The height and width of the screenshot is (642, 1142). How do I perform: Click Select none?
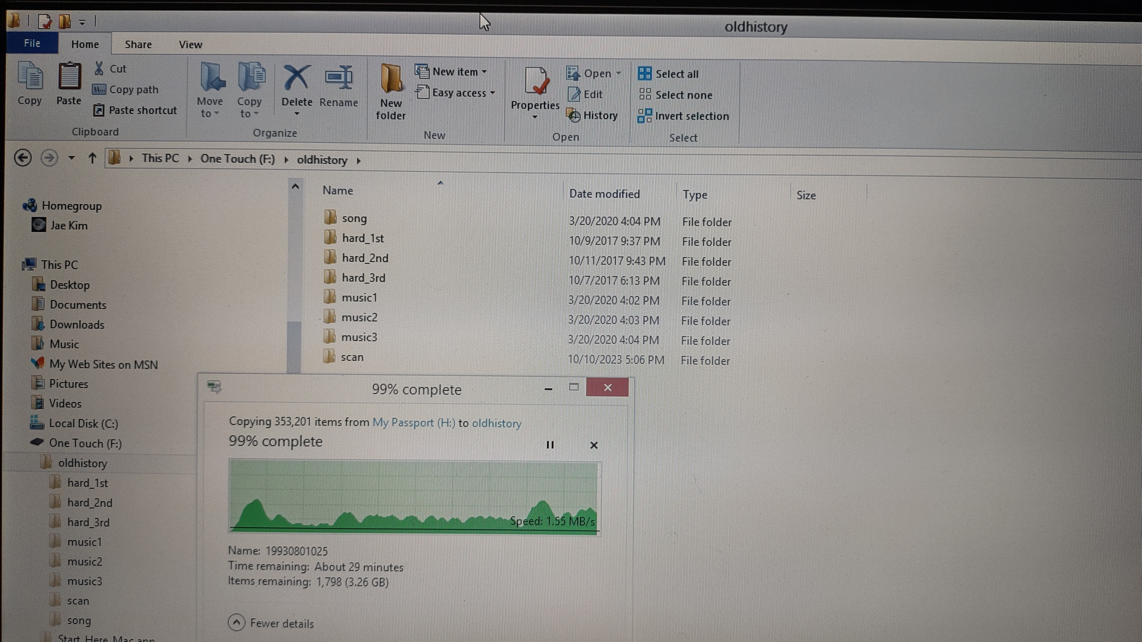(x=675, y=95)
